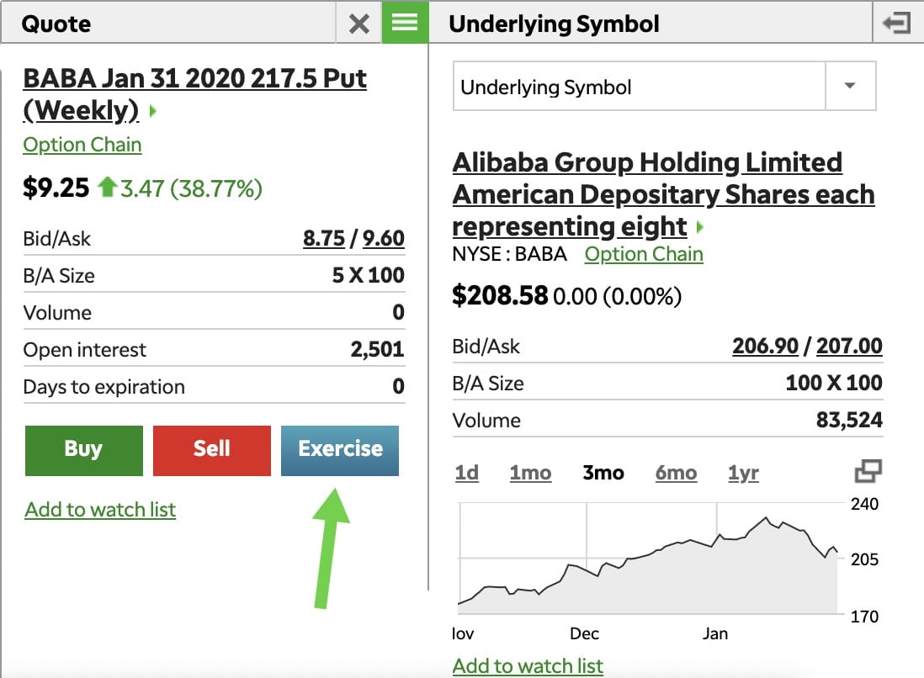Switch chart to 1mo range
The width and height of the screenshot is (924, 678).
pos(530,473)
